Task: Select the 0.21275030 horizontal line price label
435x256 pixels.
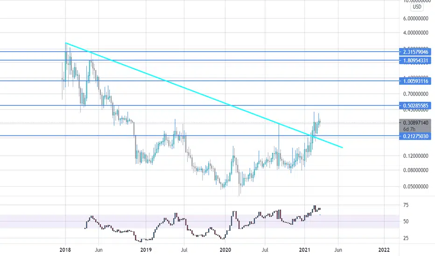Action: pyautogui.click(x=415, y=136)
